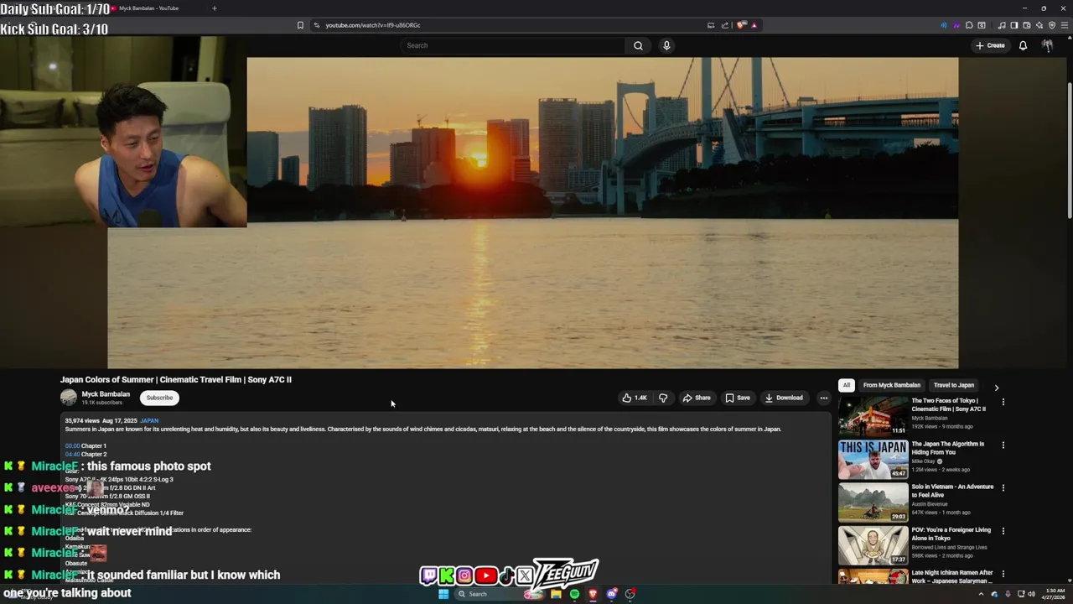This screenshot has width=1073, height=604.
Task: Open the Leo AI sparkle icon
Action: (x=1039, y=25)
